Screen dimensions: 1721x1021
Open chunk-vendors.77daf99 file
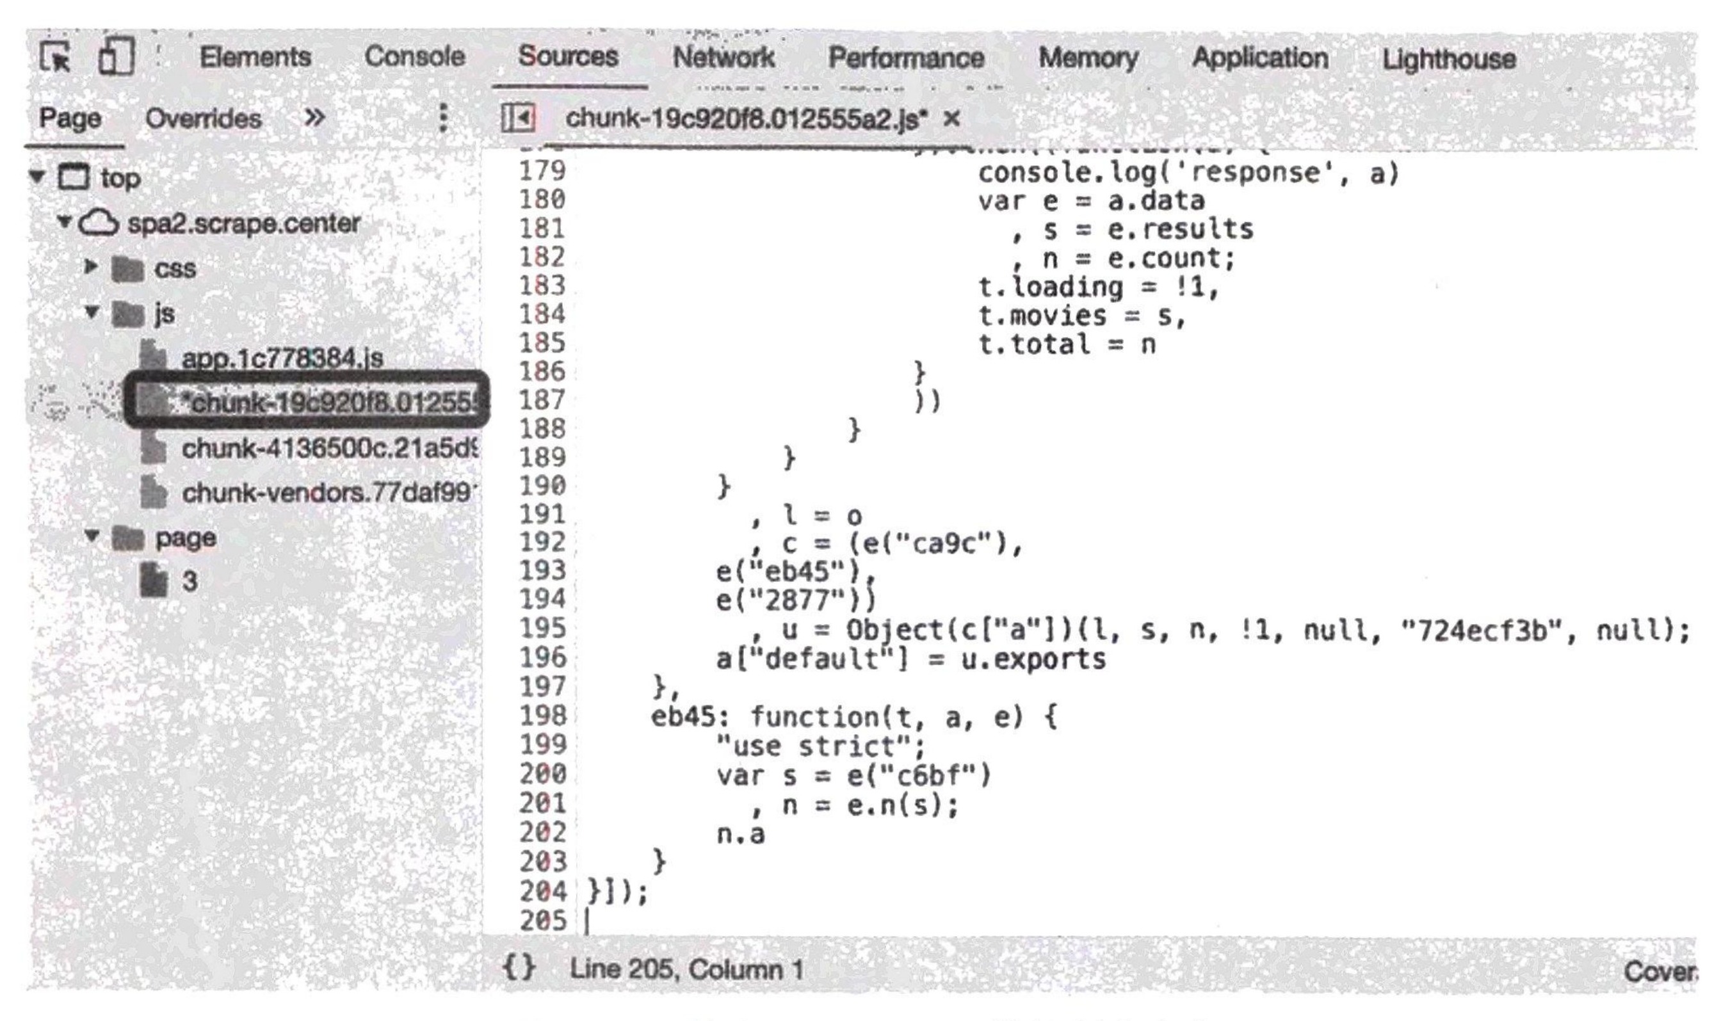329,493
